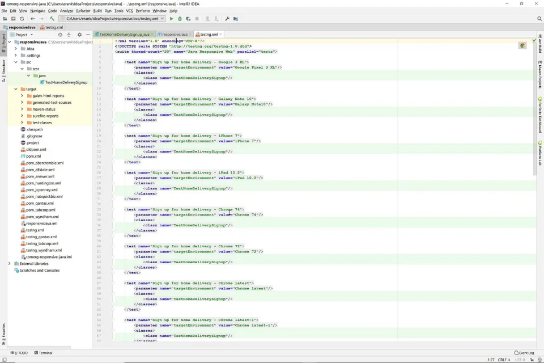The image size is (544, 363).
Task: Click the Synchronize refresh icon
Action: pyautogui.click(x=22, y=19)
